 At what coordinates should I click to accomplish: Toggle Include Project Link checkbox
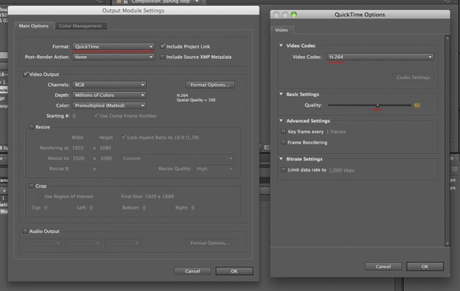tap(163, 46)
